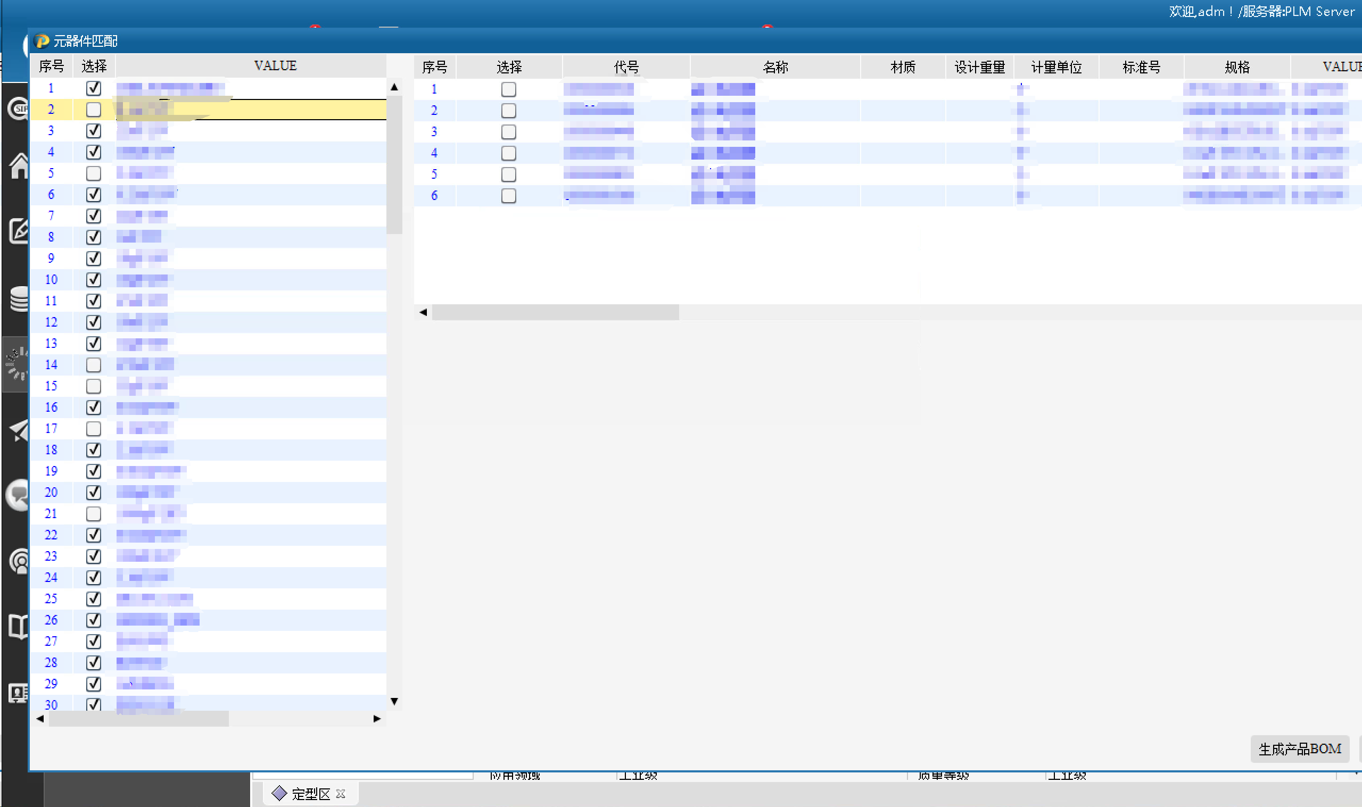1362x807 pixels.
Task: Click the SIP search icon in sidebar
Action: click(19, 108)
